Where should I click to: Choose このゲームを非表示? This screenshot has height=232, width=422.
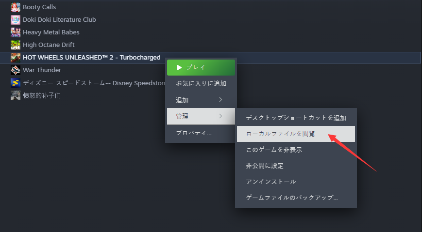click(296, 150)
